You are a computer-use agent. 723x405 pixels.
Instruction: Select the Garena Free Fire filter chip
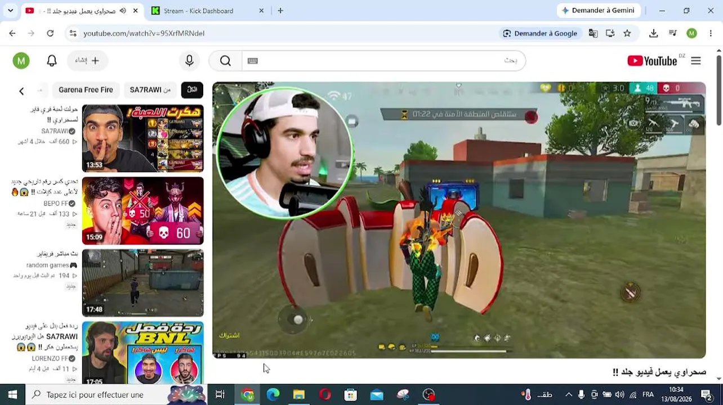[x=86, y=90]
